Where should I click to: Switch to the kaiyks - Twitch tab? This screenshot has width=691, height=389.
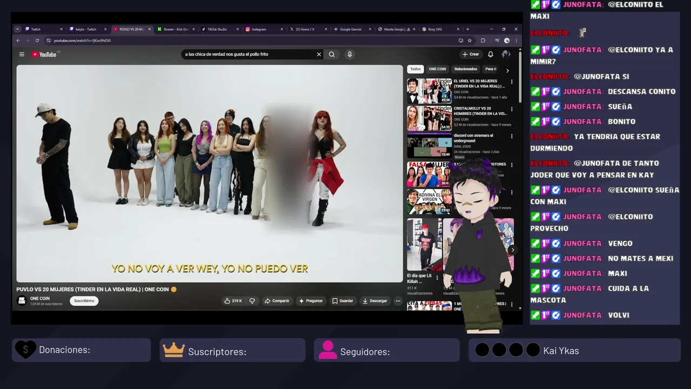tap(86, 29)
